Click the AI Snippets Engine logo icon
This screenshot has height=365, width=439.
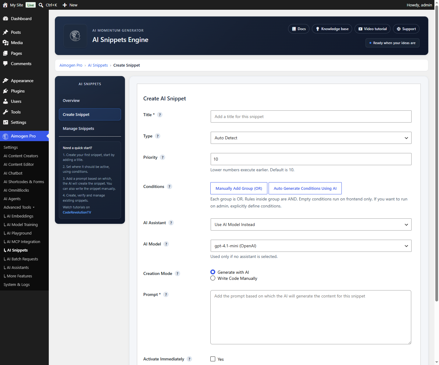point(75,36)
